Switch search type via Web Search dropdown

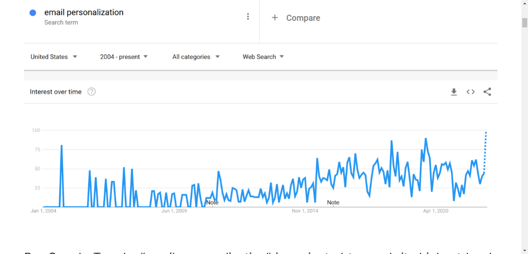click(259, 57)
